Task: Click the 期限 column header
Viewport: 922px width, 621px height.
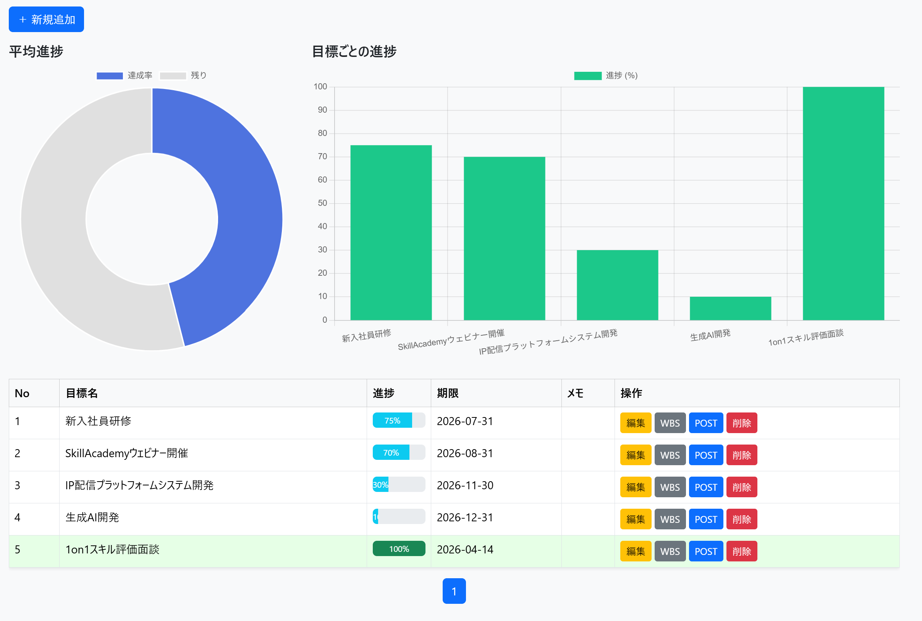Action: point(448,393)
